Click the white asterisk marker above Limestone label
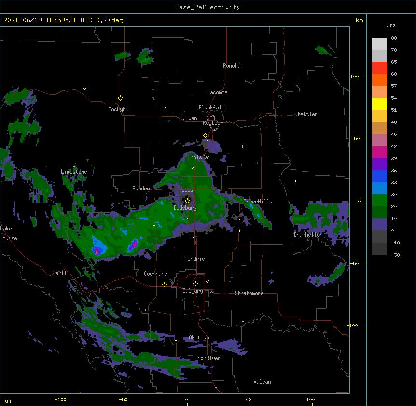This screenshot has width=416, height=406. 74,167
